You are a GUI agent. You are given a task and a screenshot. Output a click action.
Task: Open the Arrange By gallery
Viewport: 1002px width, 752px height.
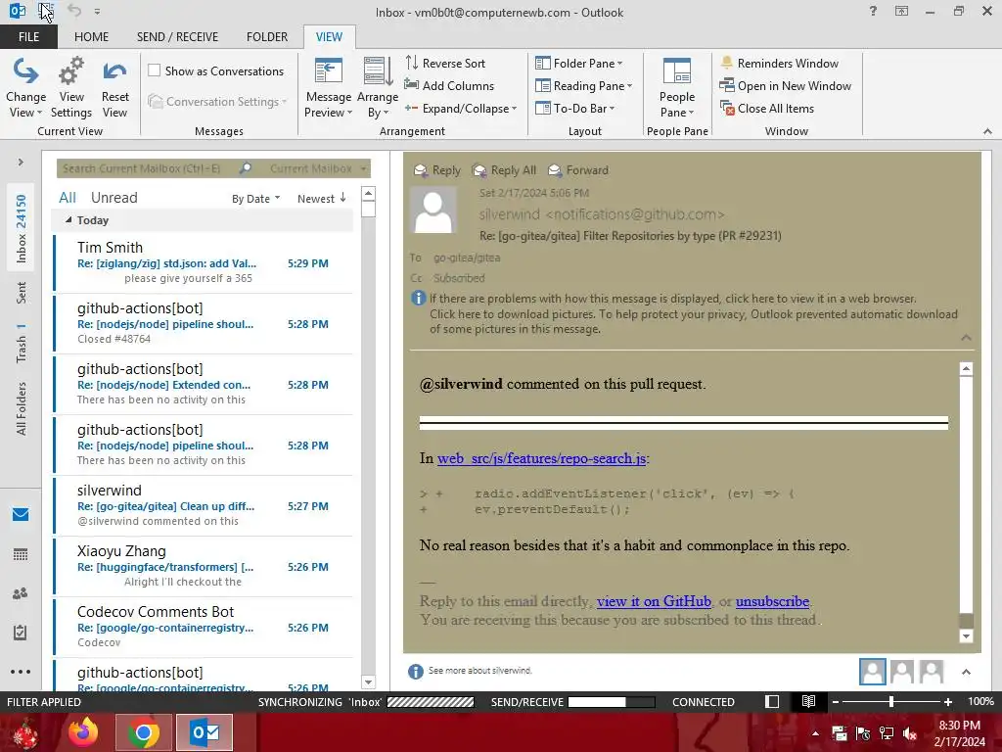tap(377, 88)
